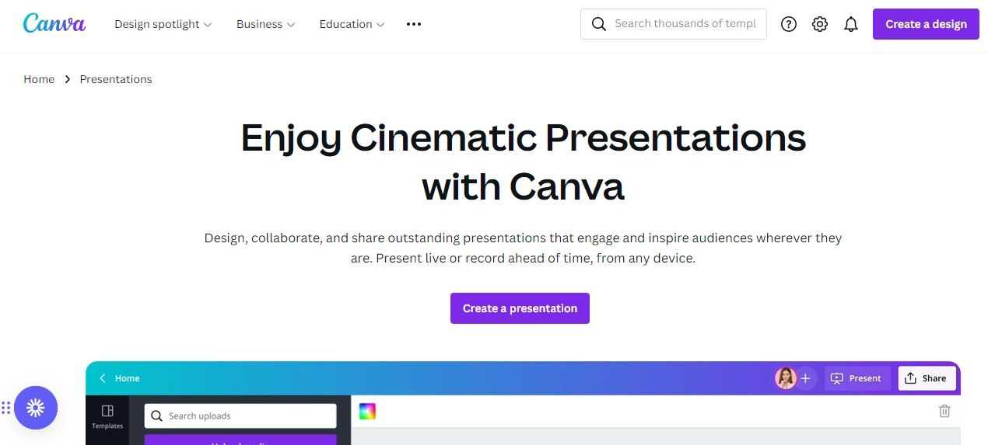Go to Home breadcrumb link

point(39,79)
